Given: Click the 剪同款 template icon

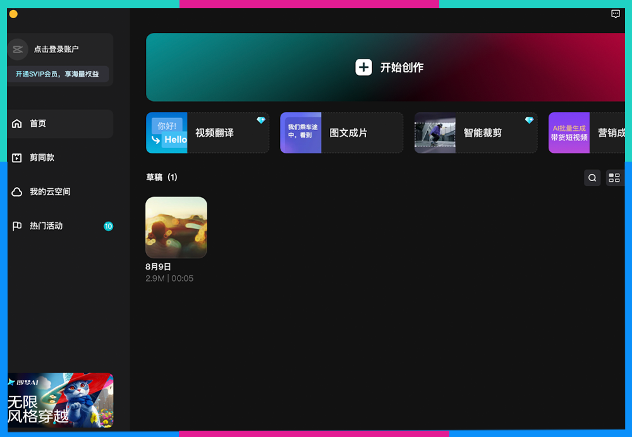Looking at the screenshot, I should point(17,158).
